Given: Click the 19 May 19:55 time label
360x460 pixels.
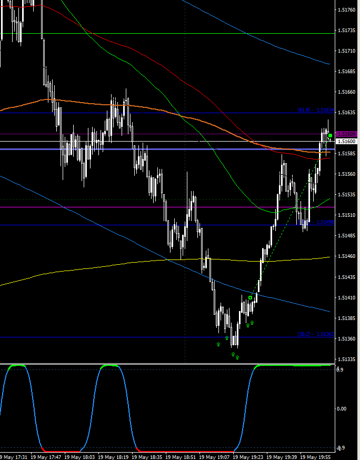Looking at the screenshot, I should (x=316, y=457).
